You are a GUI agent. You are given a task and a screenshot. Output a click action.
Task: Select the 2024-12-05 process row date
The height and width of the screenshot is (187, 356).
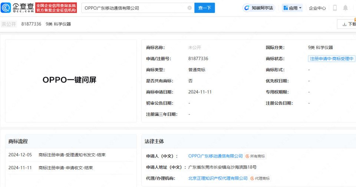(20, 155)
